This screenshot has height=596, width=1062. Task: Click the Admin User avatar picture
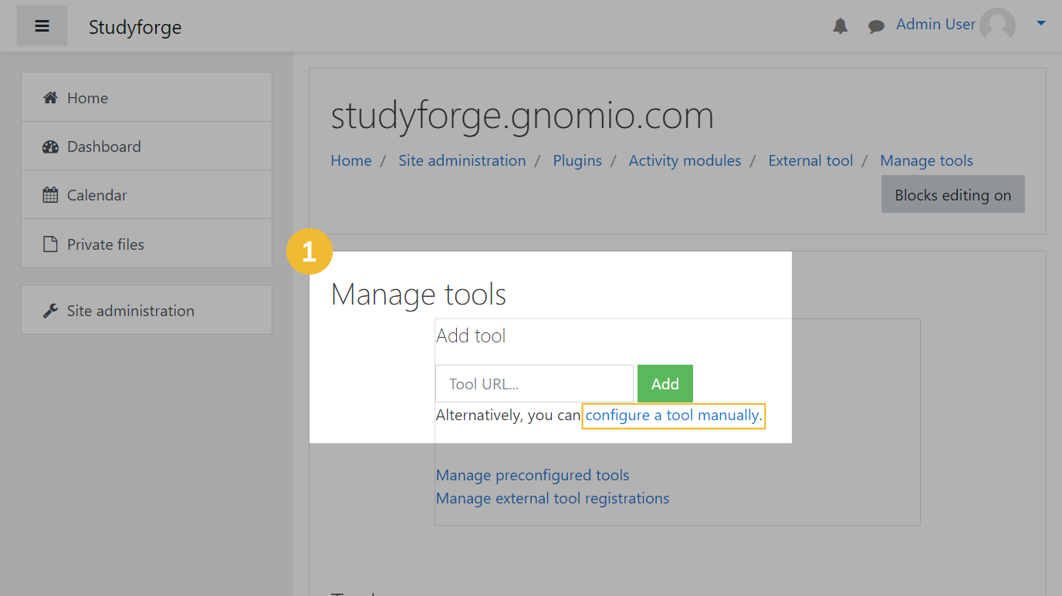pyautogui.click(x=997, y=26)
